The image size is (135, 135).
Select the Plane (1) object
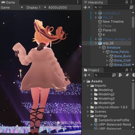(109, 30)
